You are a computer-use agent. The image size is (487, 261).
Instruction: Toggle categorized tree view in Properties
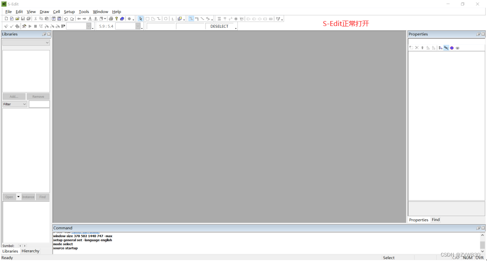[x=441, y=48]
